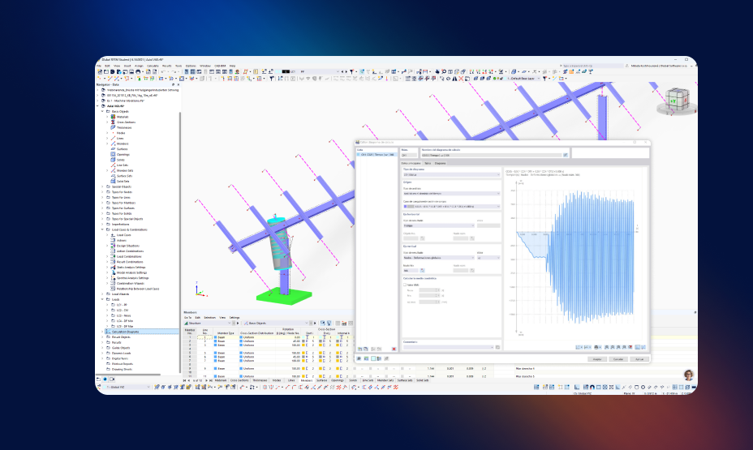Click Navigator Display tab icon at panel bottom

point(105,379)
